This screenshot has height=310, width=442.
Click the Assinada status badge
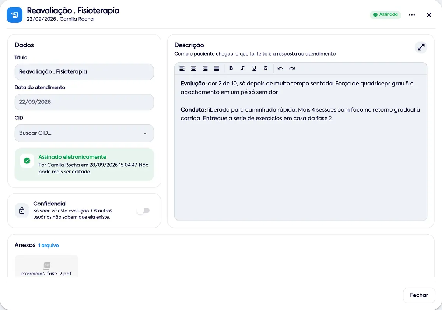(385, 15)
